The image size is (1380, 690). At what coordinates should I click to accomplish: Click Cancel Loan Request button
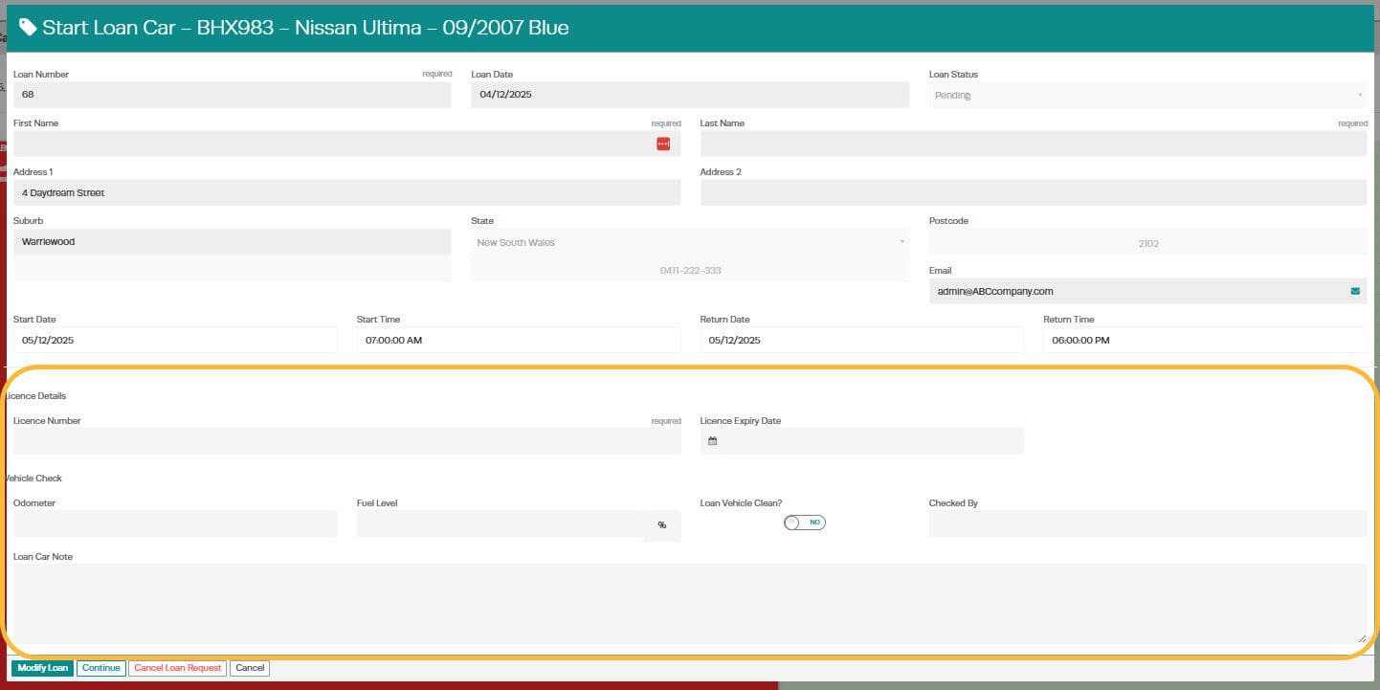177,668
